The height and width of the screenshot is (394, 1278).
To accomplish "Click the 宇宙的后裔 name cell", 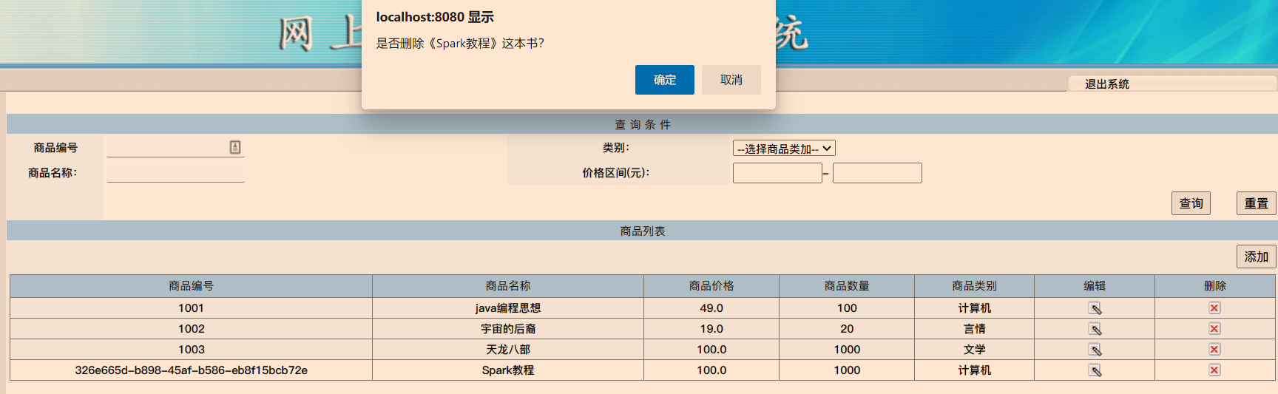I will 508,329.
